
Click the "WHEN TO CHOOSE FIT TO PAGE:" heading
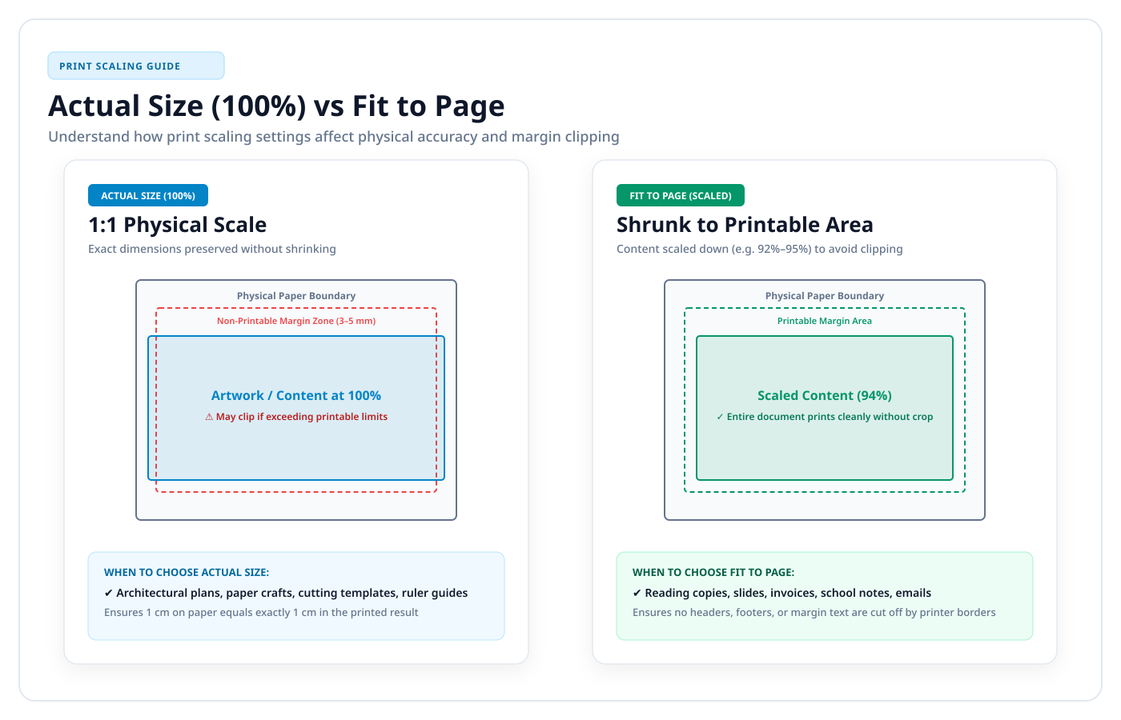pos(713,572)
